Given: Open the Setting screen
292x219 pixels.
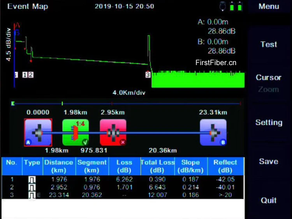Looking at the screenshot, I should pyautogui.click(x=269, y=122).
